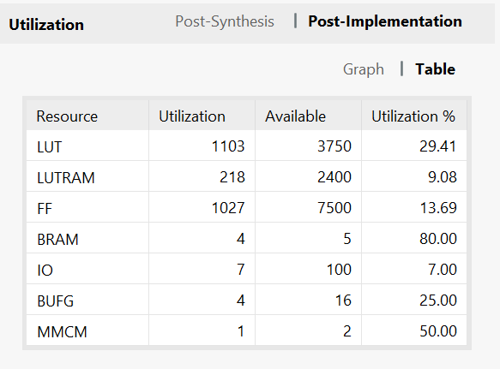Select the LUTRAM resource row
This screenshot has width=500, height=369.
(246, 176)
